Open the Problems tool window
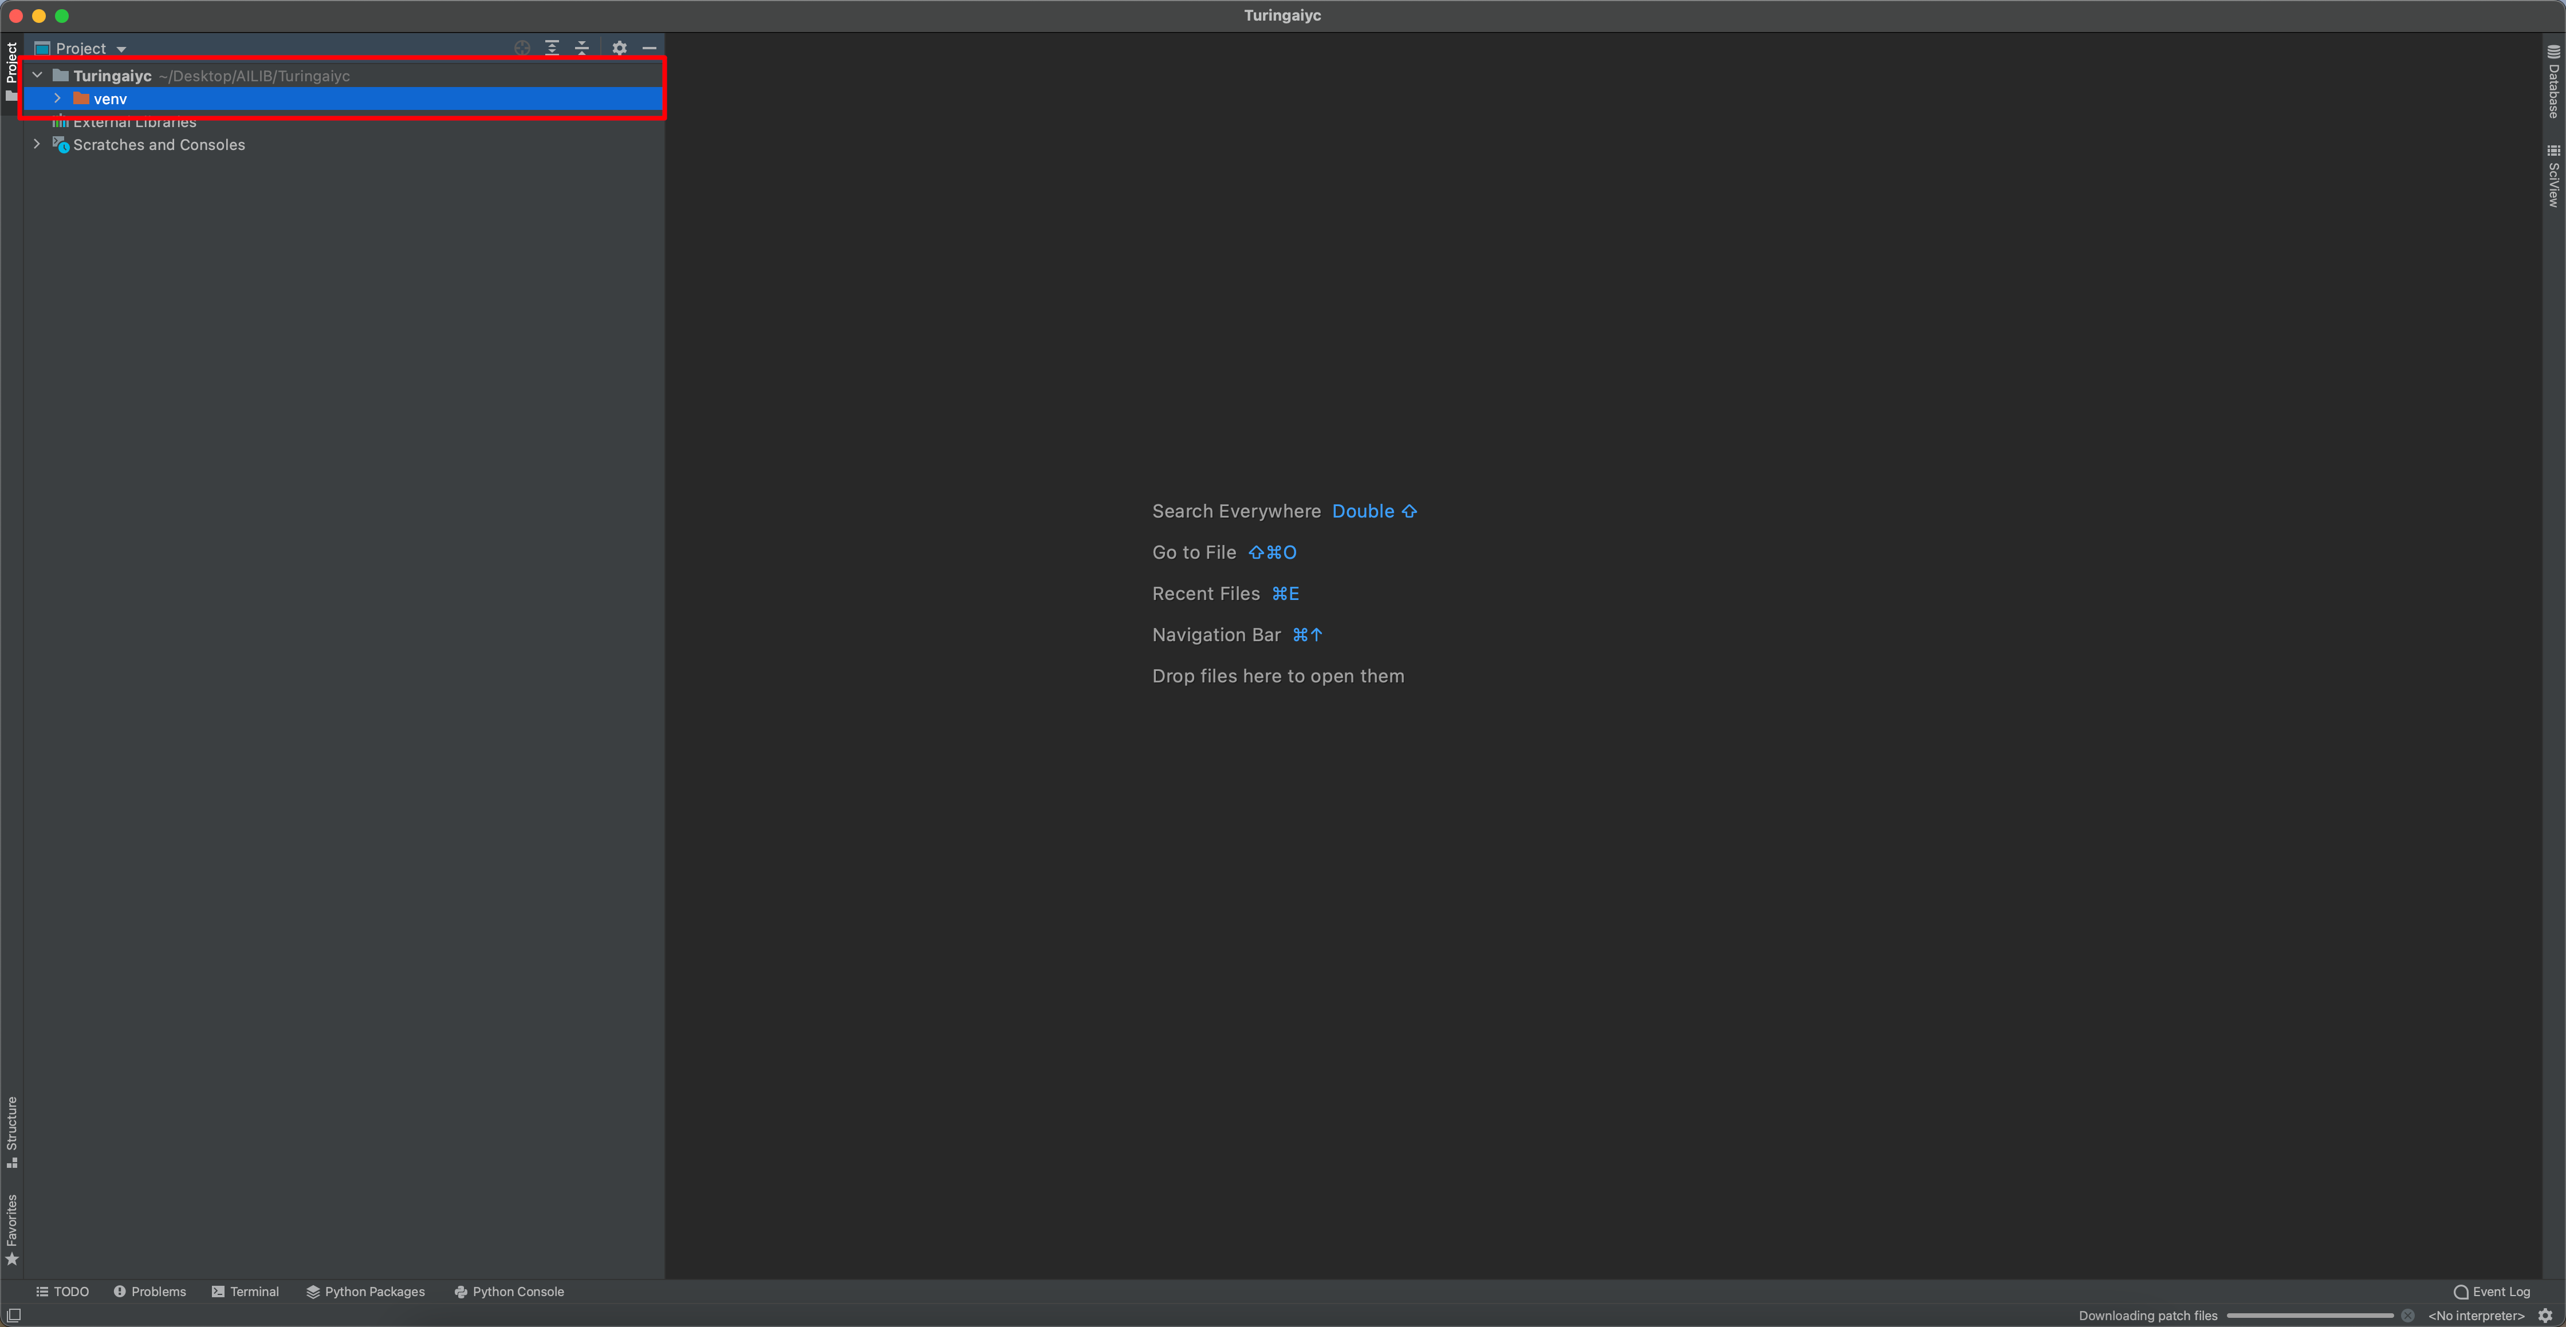The width and height of the screenshot is (2566, 1327). coord(149,1291)
